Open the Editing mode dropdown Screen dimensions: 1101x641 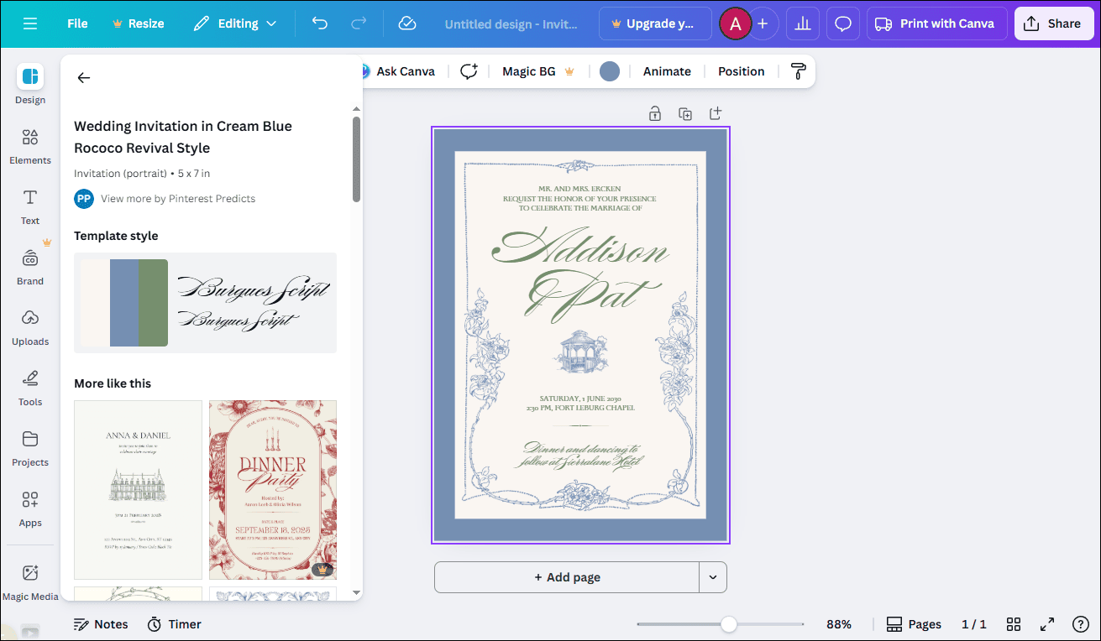235,23
